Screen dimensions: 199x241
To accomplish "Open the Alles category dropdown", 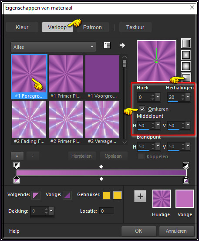I will point(53,47).
